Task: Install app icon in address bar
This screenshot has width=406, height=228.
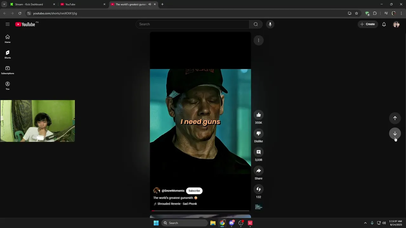Action: (350, 13)
